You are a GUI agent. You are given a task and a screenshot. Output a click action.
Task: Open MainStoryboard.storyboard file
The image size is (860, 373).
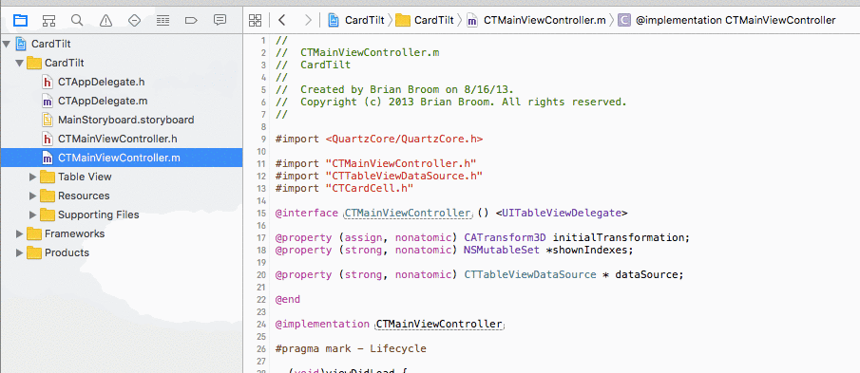pyautogui.click(x=125, y=120)
